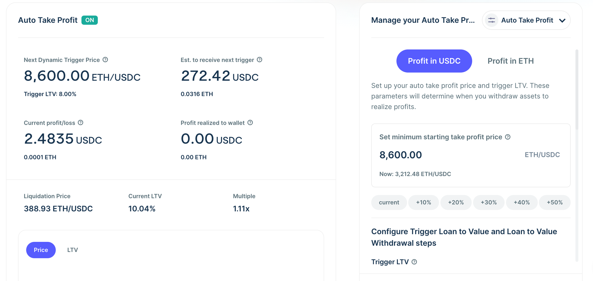Set take profit price to +40%
This screenshot has height=281, width=593.
[x=522, y=202]
